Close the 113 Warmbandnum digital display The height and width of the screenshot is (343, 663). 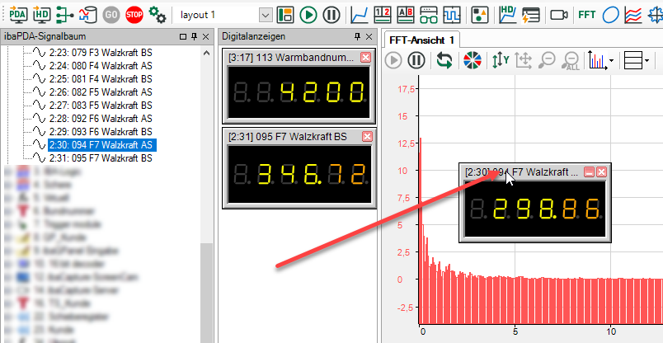click(366, 58)
